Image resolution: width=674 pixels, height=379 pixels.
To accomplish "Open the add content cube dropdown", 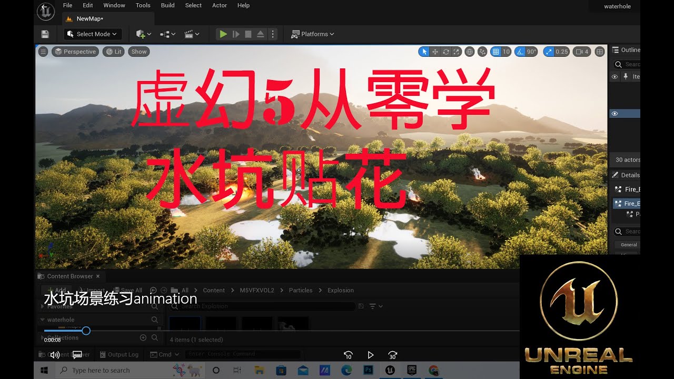I will pos(143,34).
